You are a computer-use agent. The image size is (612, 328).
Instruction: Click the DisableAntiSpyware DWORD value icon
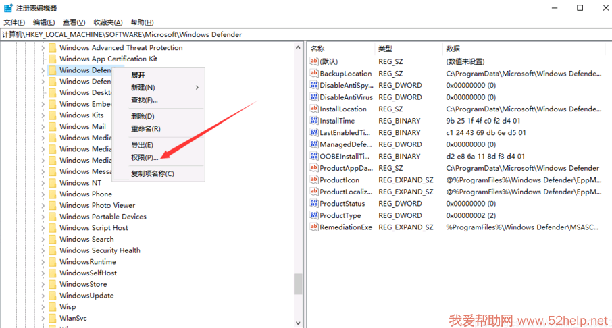coord(314,86)
